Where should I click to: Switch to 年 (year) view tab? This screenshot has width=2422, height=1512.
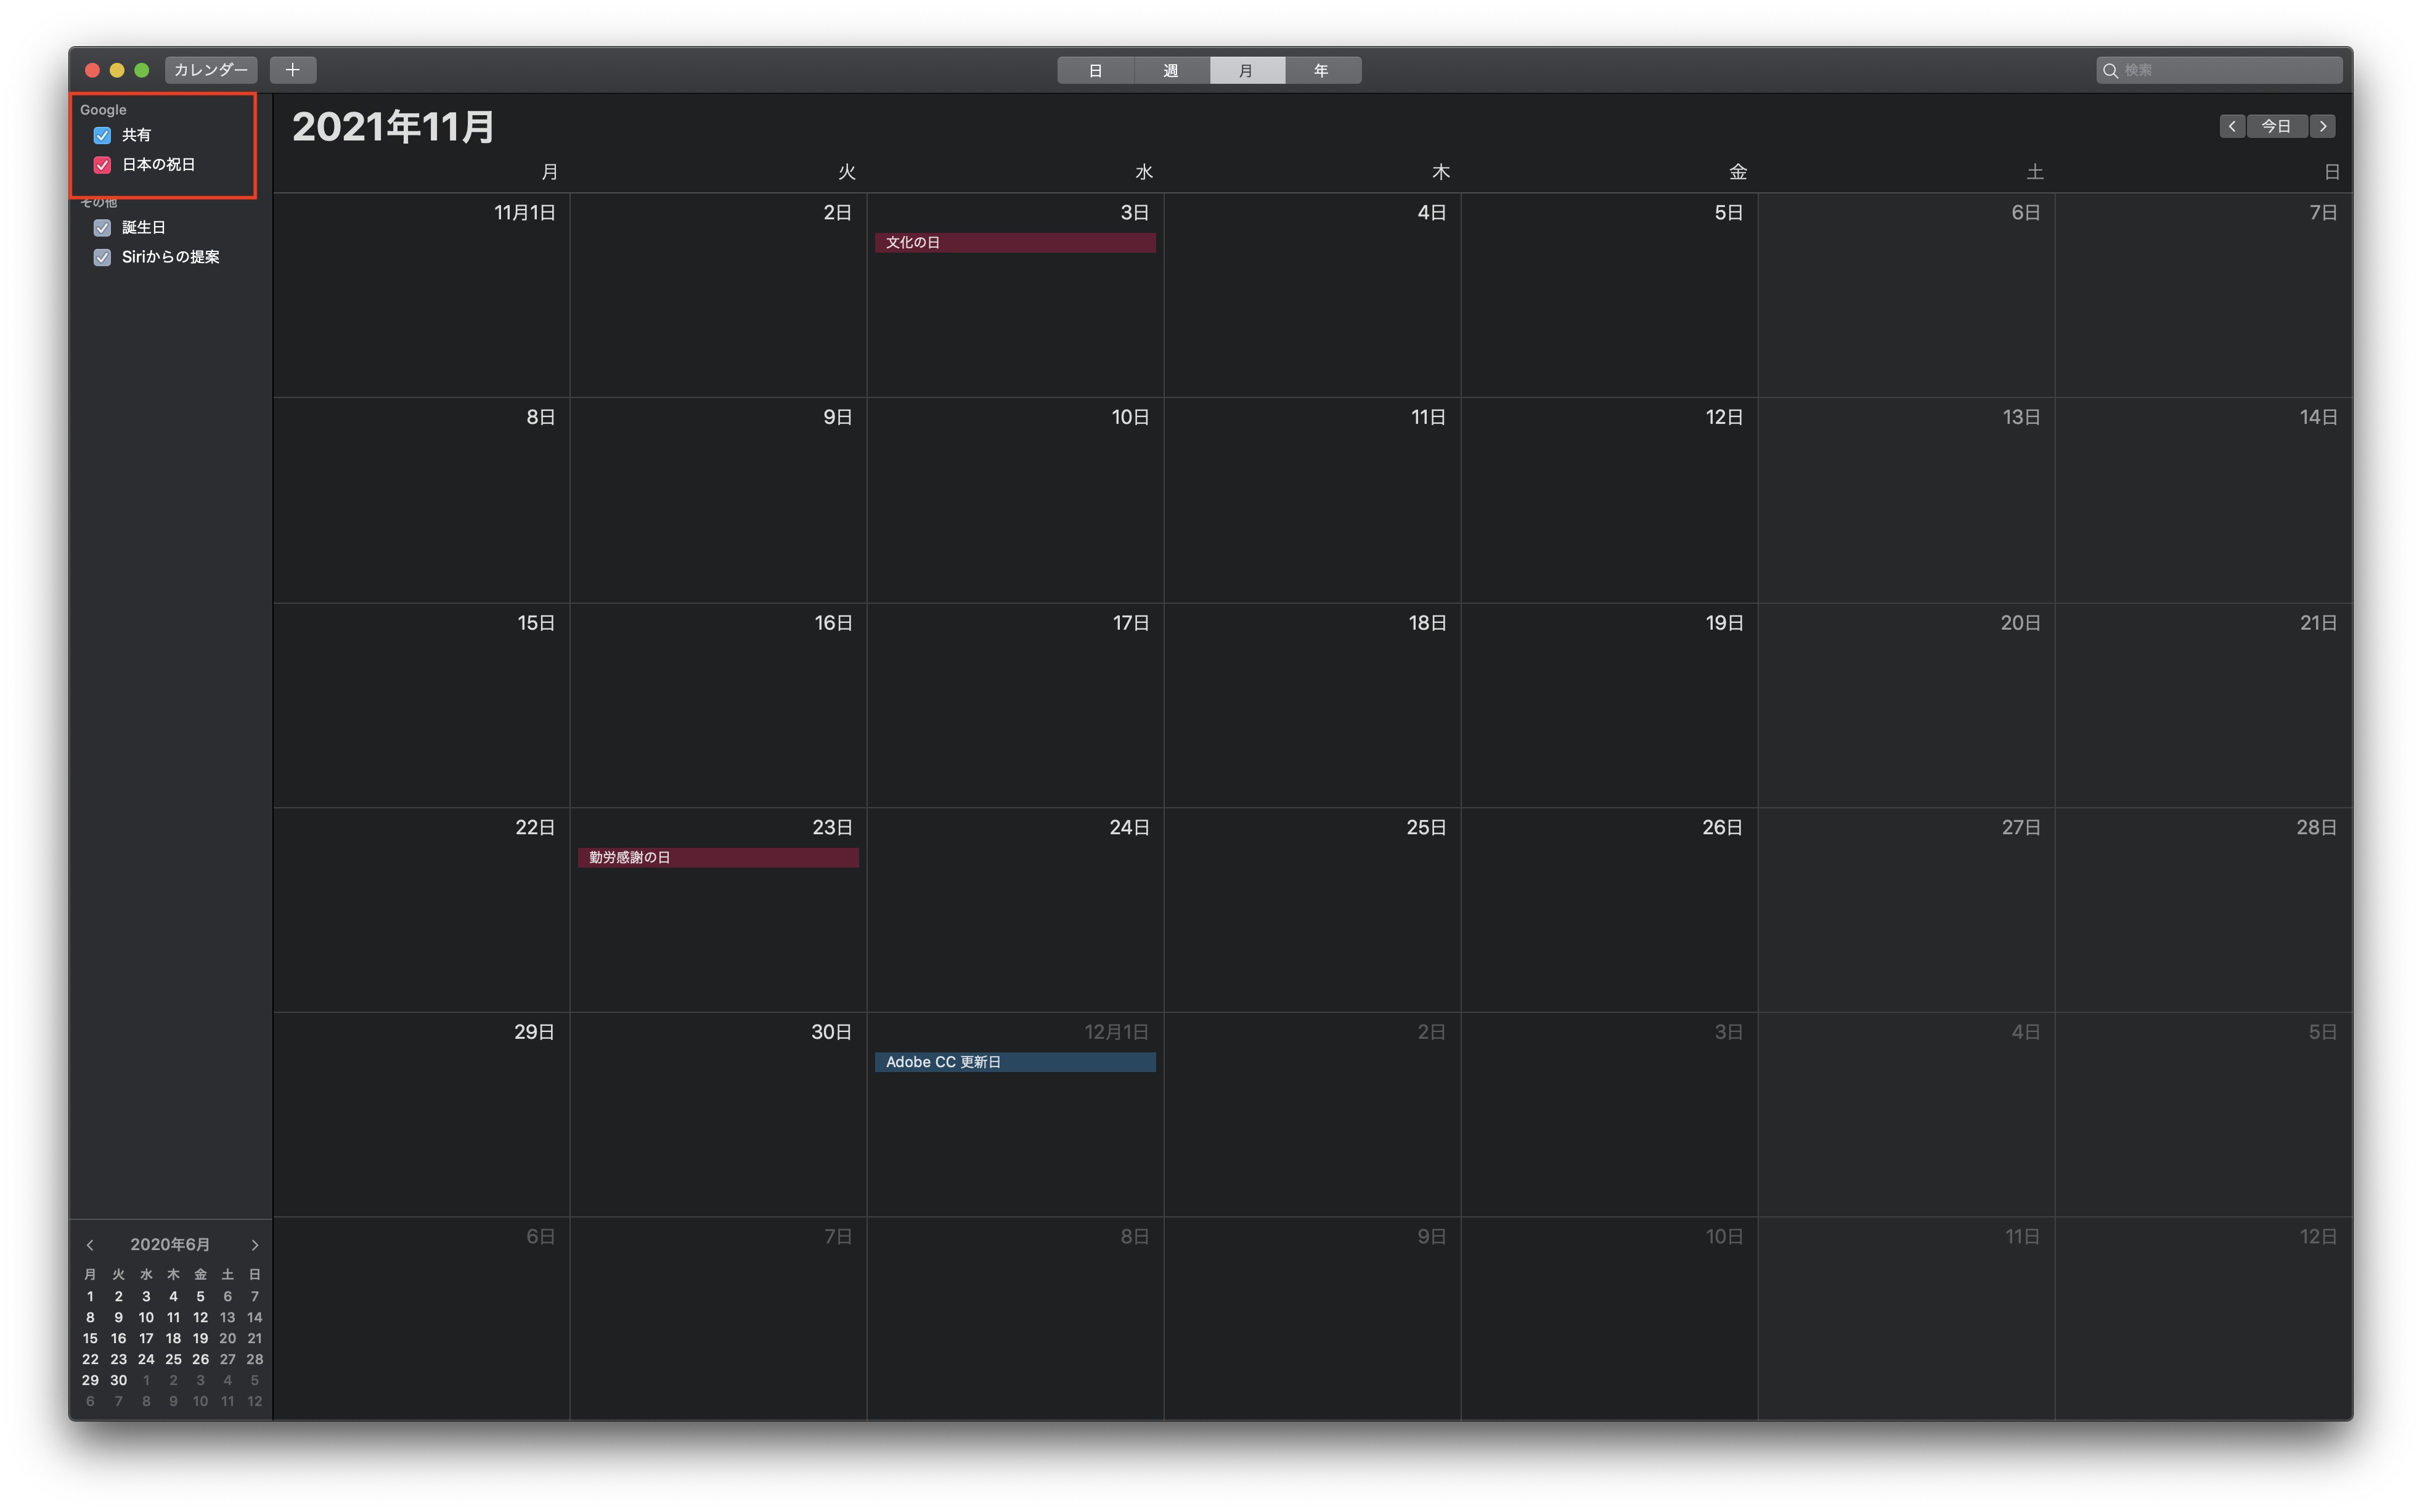tap(1321, 70)
